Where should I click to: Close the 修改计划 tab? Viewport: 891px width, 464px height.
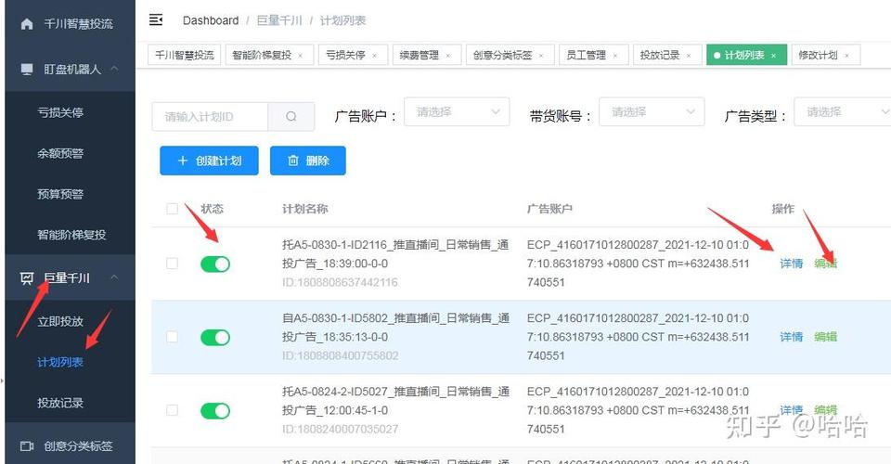[x=846, y=56]
